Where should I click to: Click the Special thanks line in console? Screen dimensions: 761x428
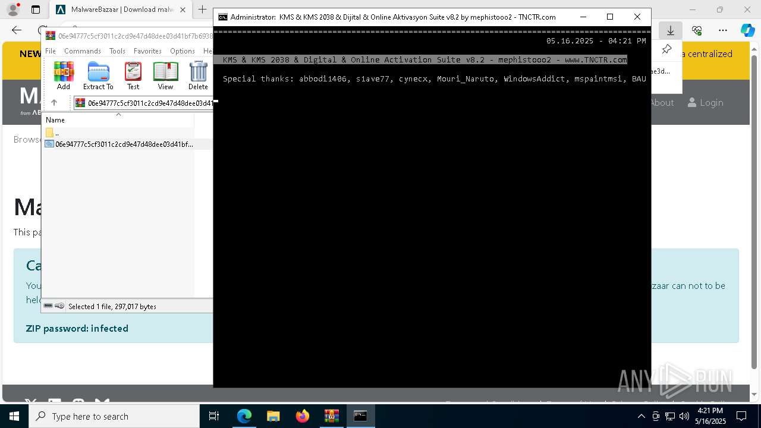[x=434, y=78]
